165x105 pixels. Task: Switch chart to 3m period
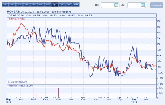coord(34,5)
